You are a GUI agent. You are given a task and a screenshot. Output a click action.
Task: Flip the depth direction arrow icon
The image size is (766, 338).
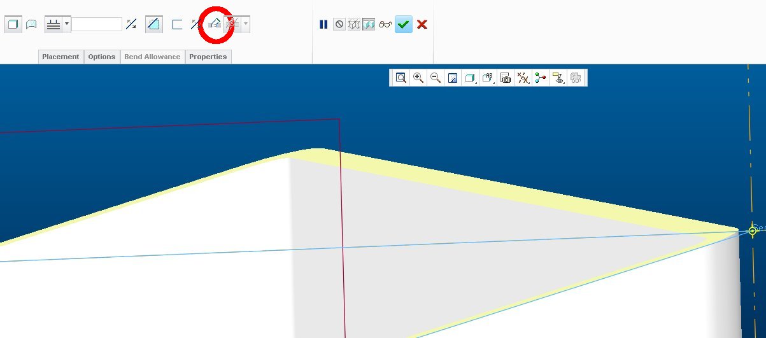131,24
